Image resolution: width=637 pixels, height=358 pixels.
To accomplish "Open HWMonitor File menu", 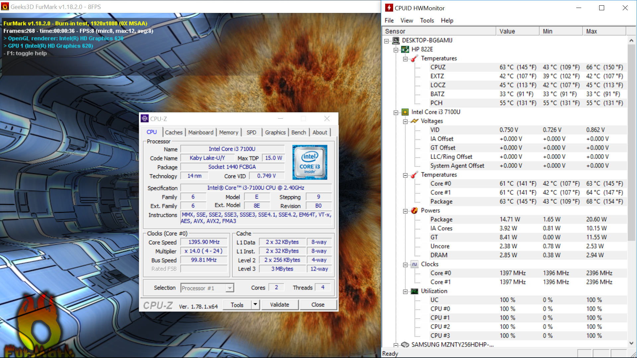I will coord(389,21).
